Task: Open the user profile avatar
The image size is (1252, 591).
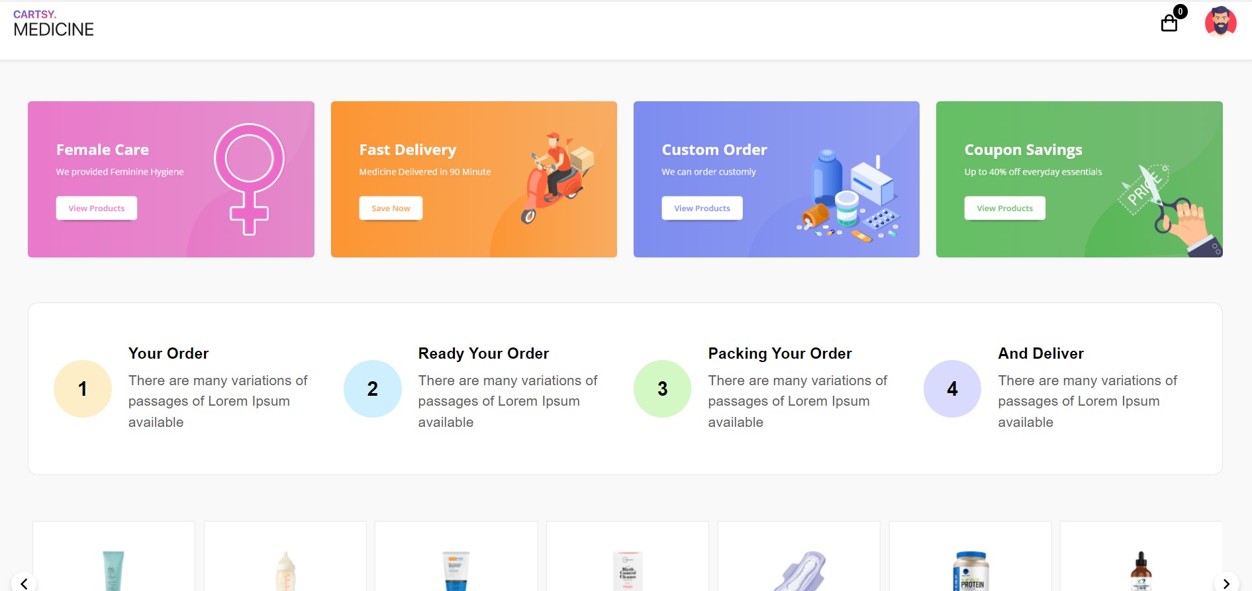Action: 1221,22
